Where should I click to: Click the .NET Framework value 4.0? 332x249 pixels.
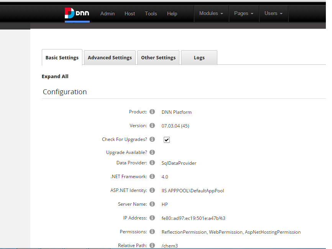pyautogui.click(x=165, y=177)
